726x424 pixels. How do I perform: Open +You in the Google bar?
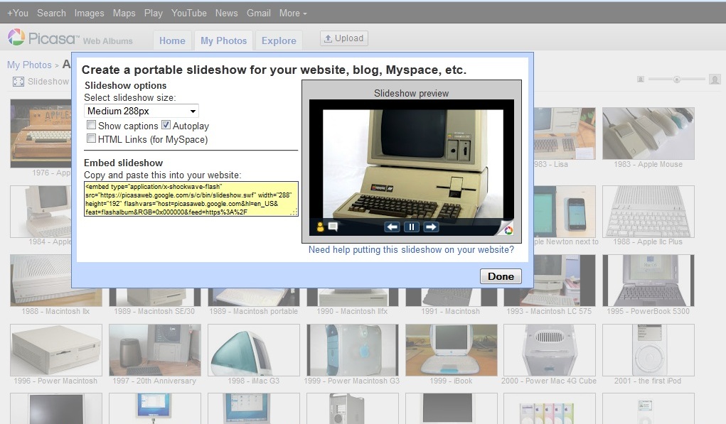click(18, 13)
